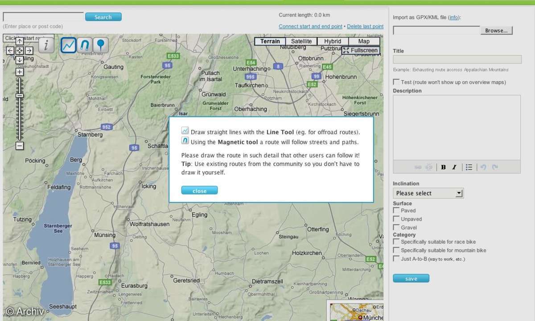The image size is (535, 321).
Task: Click Wolfratshausen label on the map
Action: coord(149,224)
